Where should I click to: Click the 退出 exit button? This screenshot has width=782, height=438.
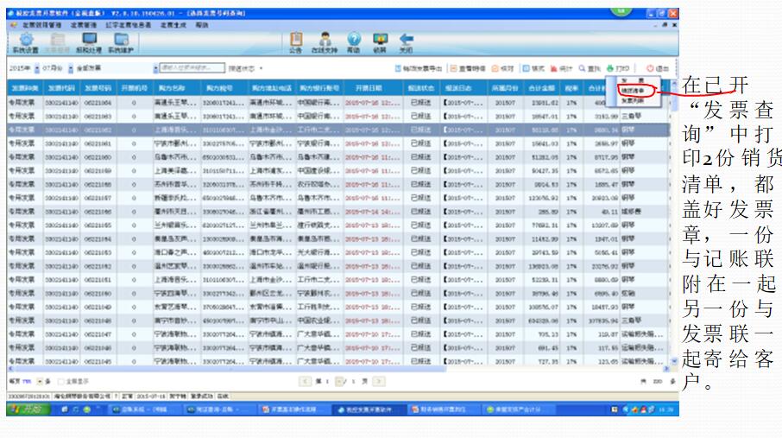click(658, 67)
